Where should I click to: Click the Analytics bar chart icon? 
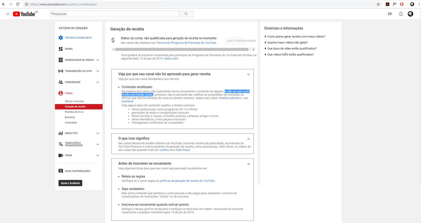[x=61, y=133]
